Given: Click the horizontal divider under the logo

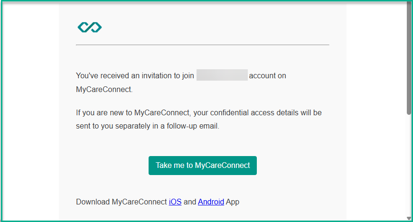Looking at the screenshot, I should [203, 45].
